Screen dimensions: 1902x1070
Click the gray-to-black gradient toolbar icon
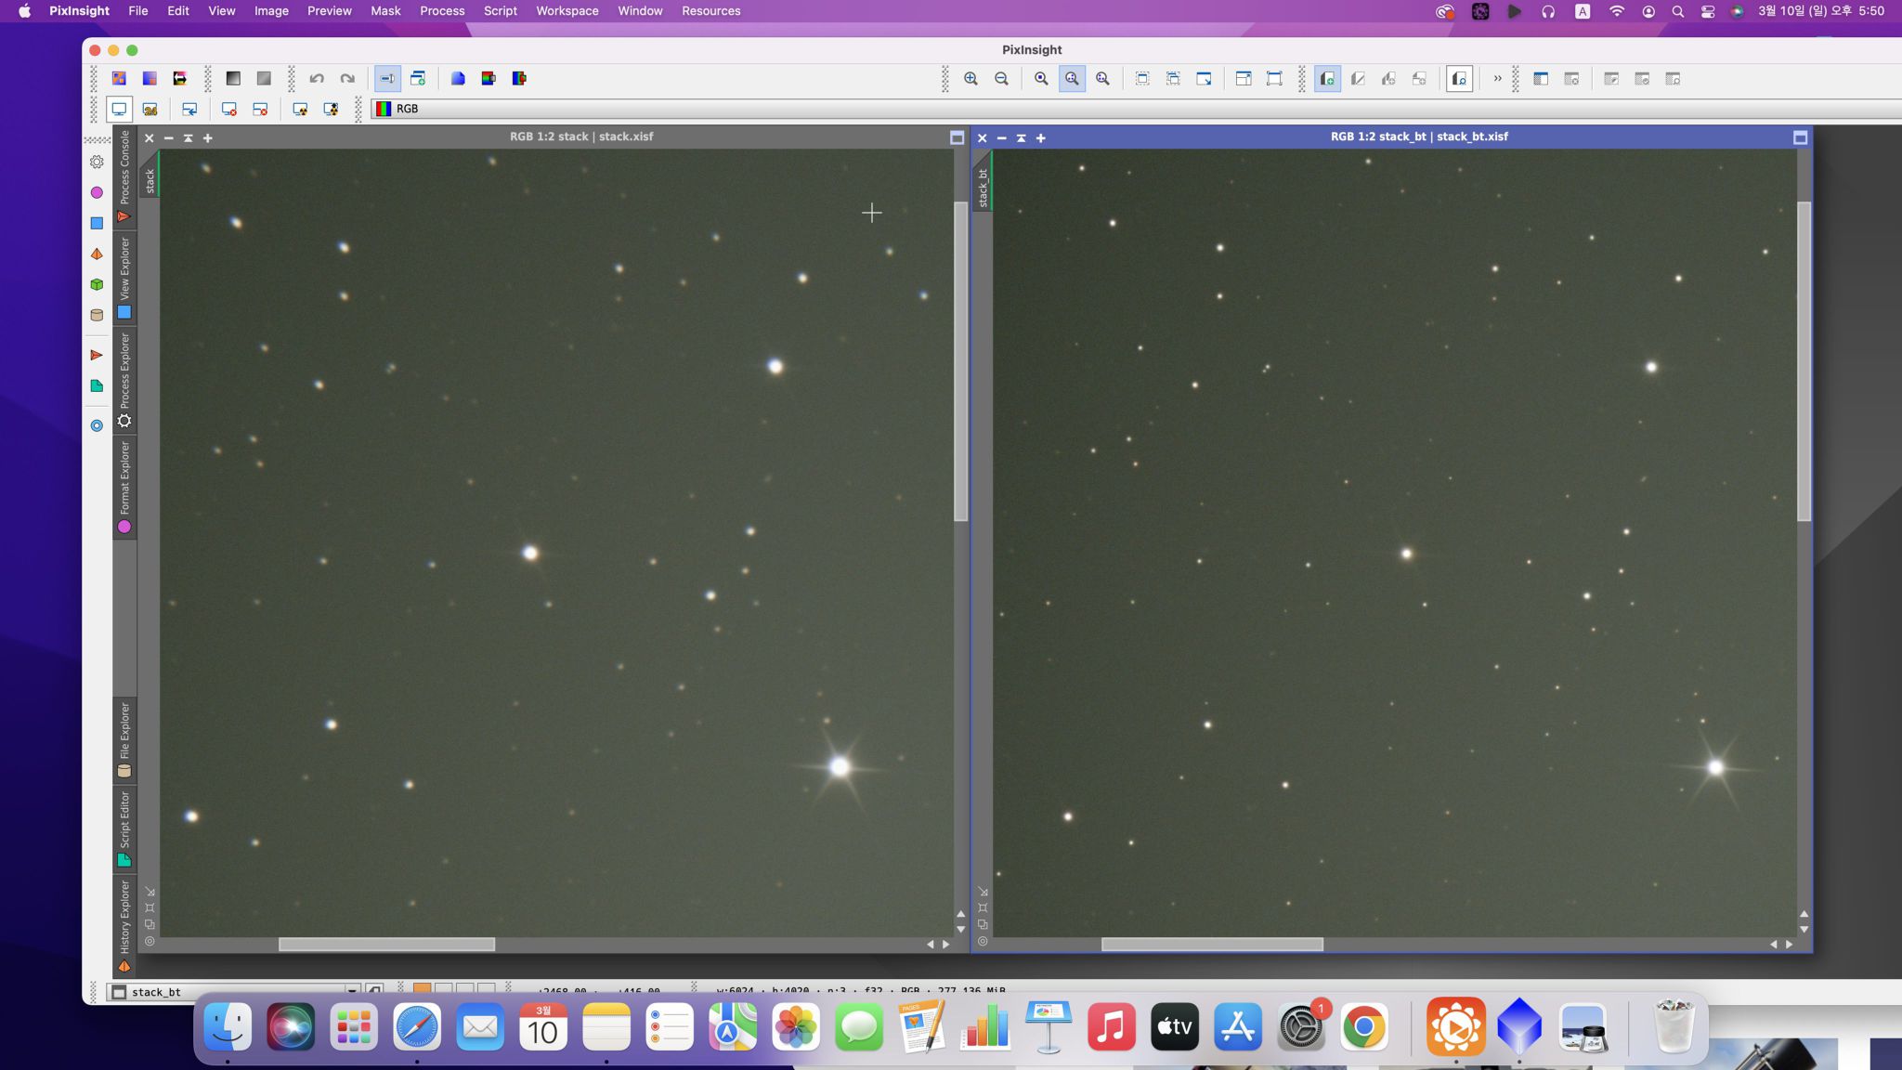233,79
